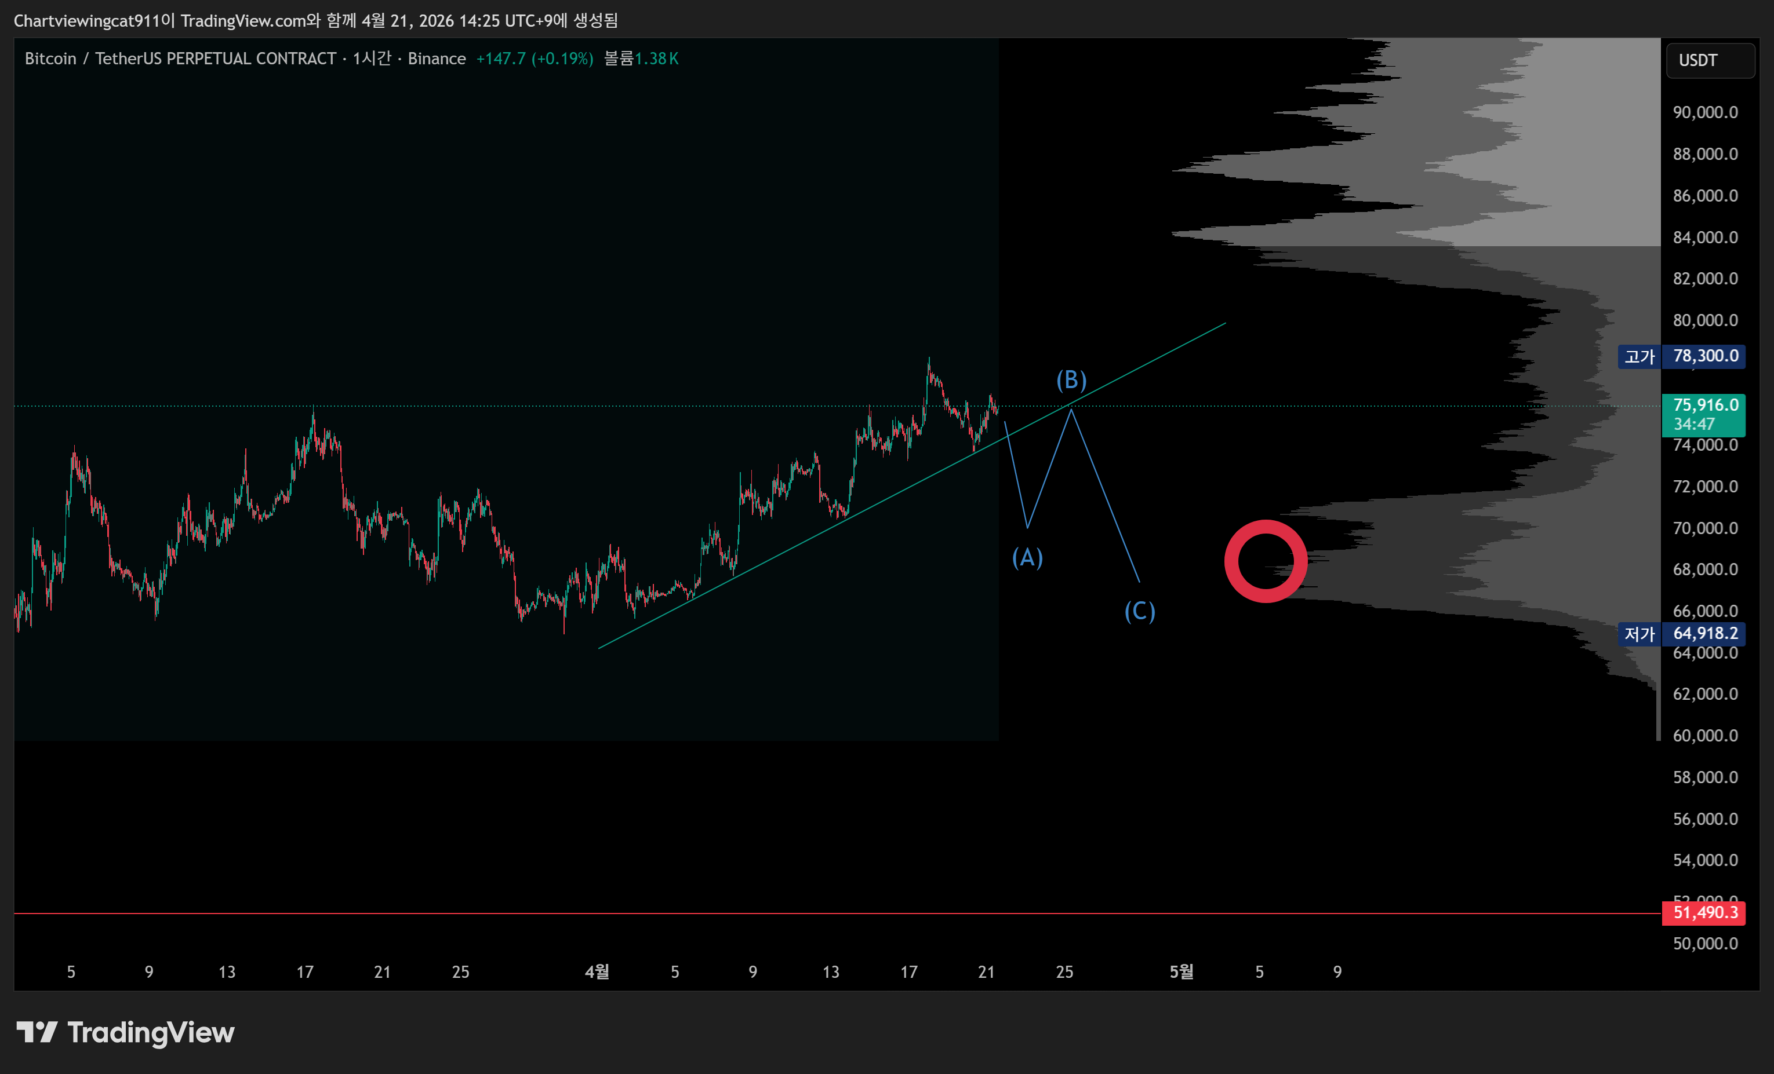Click the 볼륨 1.38K volume indicator

641,59
